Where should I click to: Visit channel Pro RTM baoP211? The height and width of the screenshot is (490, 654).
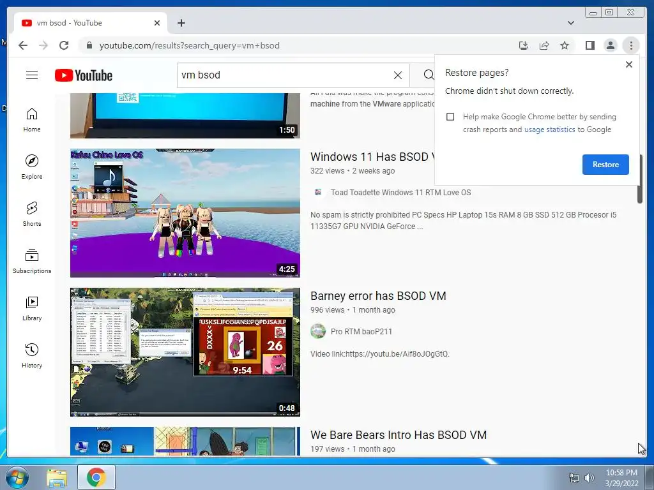click(x=361, y=332)
